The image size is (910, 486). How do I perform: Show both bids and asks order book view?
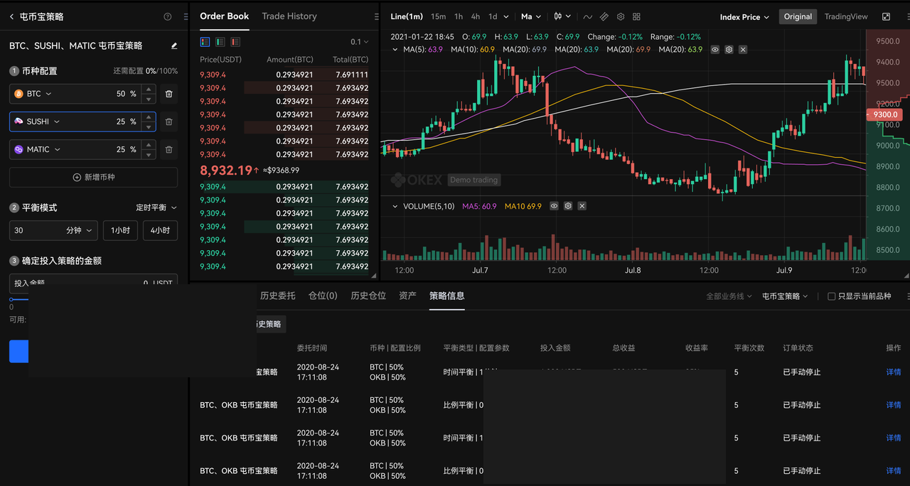pos(205,42)
